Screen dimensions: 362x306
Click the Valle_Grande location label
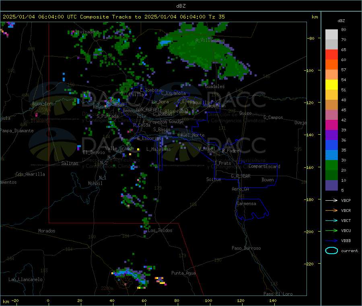(x=119, y=148)
